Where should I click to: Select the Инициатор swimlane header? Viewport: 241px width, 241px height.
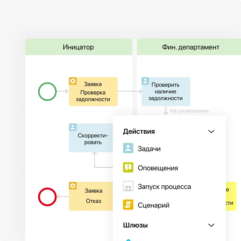coord(79,47)
